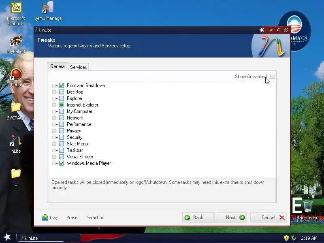Screen dimensions: 324x243
Task: Select the Start Menu label
Action: tap(77, 144)
